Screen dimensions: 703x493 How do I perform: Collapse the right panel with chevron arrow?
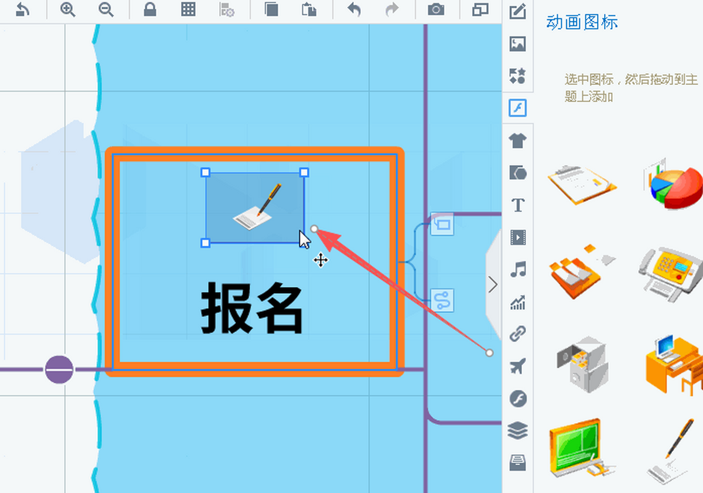[x=493, y=285]
